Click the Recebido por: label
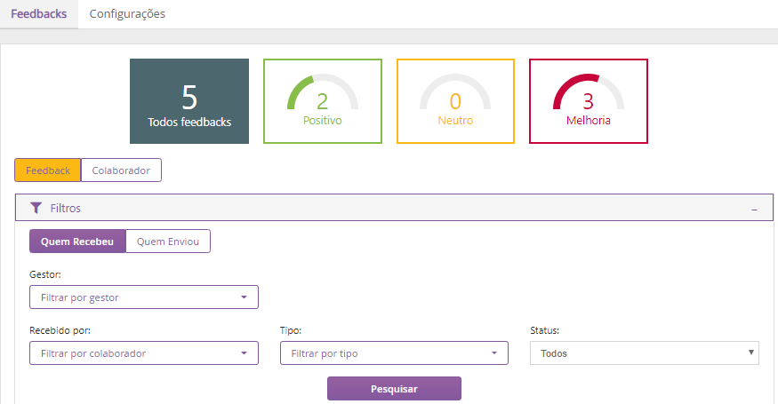 [60, 330]
